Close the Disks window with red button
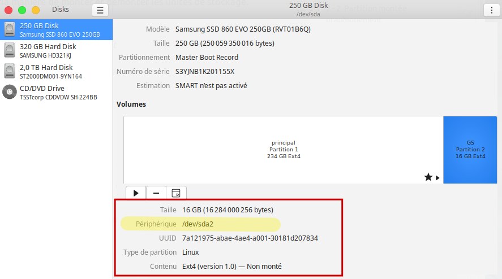 pyautogui.click(x=9, y=10)
